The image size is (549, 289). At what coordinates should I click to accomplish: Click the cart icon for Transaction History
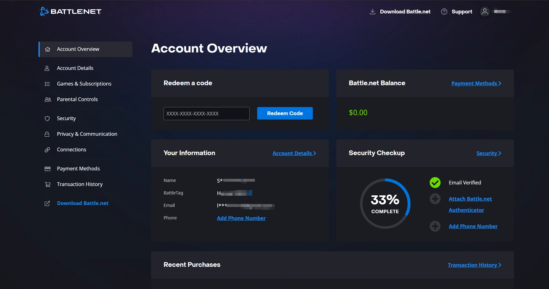coord(48,184)
